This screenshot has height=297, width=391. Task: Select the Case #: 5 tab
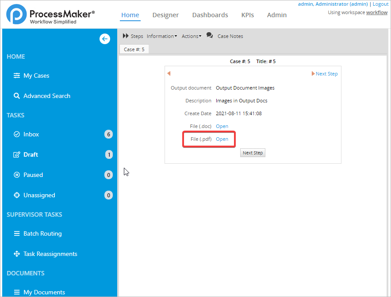134,49
